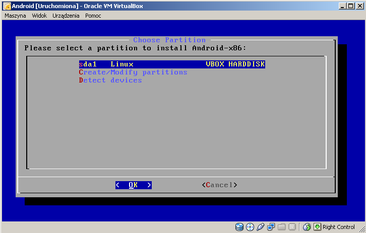Choose Create/Modify partitions option
The image size is (366, 233).
point(133,72)
